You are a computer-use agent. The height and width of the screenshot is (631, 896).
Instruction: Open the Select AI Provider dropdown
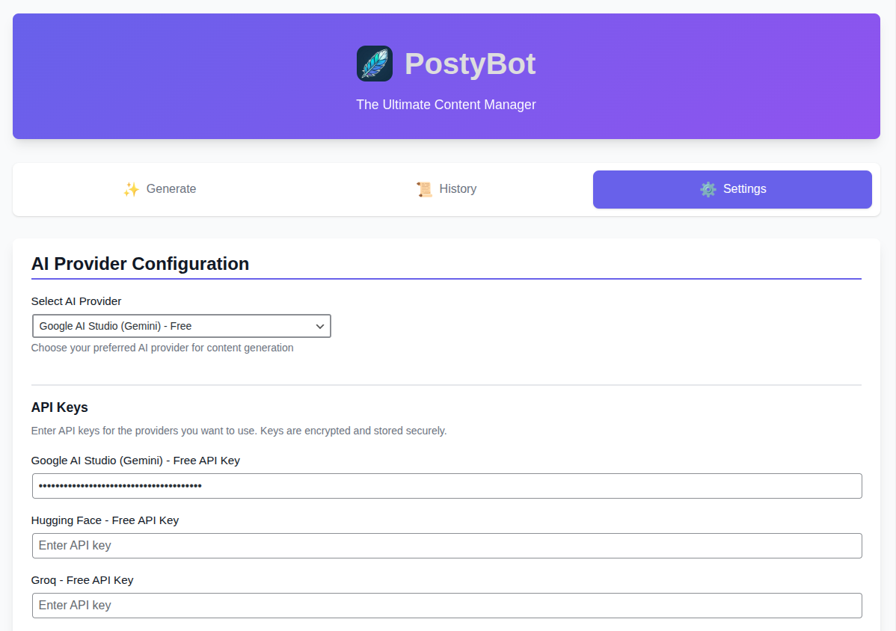point(180,326)
